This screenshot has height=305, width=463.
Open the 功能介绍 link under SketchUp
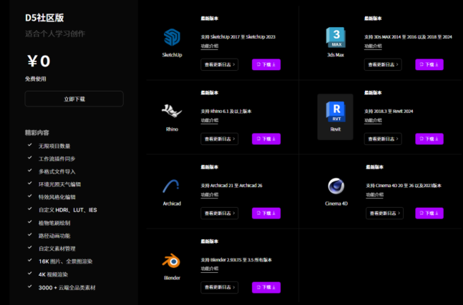[x=210, y=46]
